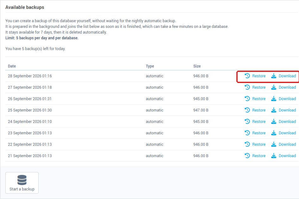Click size 946.00 B of 28 September
299x199 pixels.
201,76
